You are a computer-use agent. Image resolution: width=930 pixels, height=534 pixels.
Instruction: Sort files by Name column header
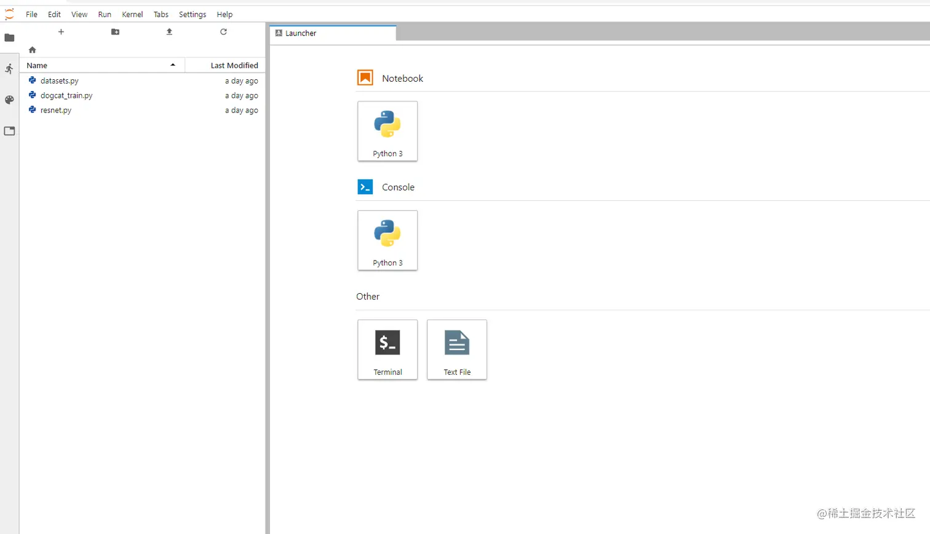pyautogui.click(x=102, y=65)
